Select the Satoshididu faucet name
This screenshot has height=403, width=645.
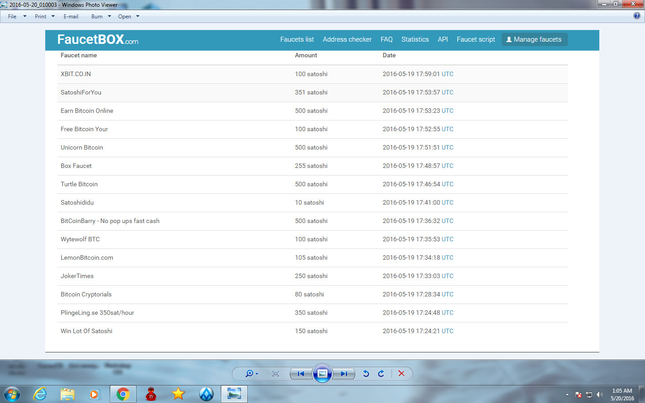[x=77, y=202]
